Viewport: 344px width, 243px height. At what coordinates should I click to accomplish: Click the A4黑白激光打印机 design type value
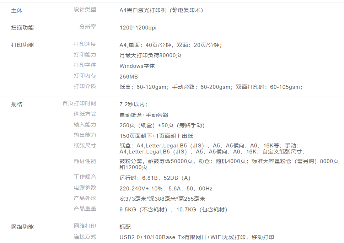161,10
